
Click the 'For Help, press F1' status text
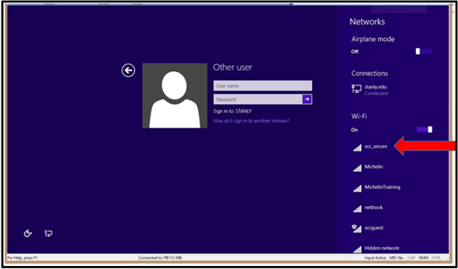pyautogui.click(x=23, y=258)
